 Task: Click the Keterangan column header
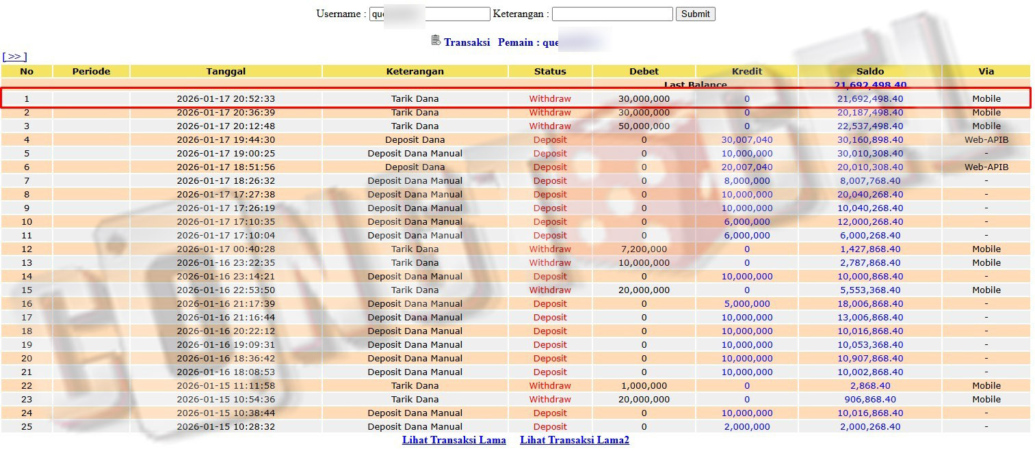(415, 71)
